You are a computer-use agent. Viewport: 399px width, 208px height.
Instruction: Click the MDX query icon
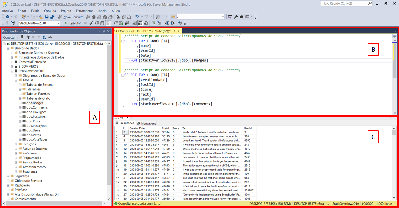click(x=94, y=17)
